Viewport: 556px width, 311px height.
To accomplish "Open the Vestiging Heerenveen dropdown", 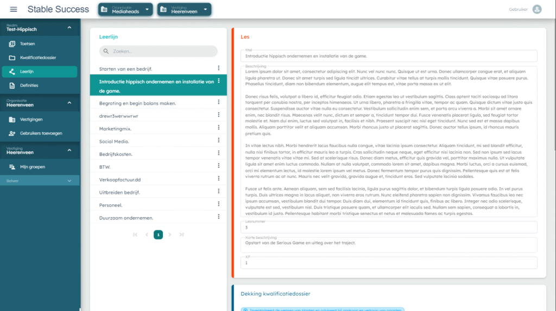I will [x=184, y=10].
